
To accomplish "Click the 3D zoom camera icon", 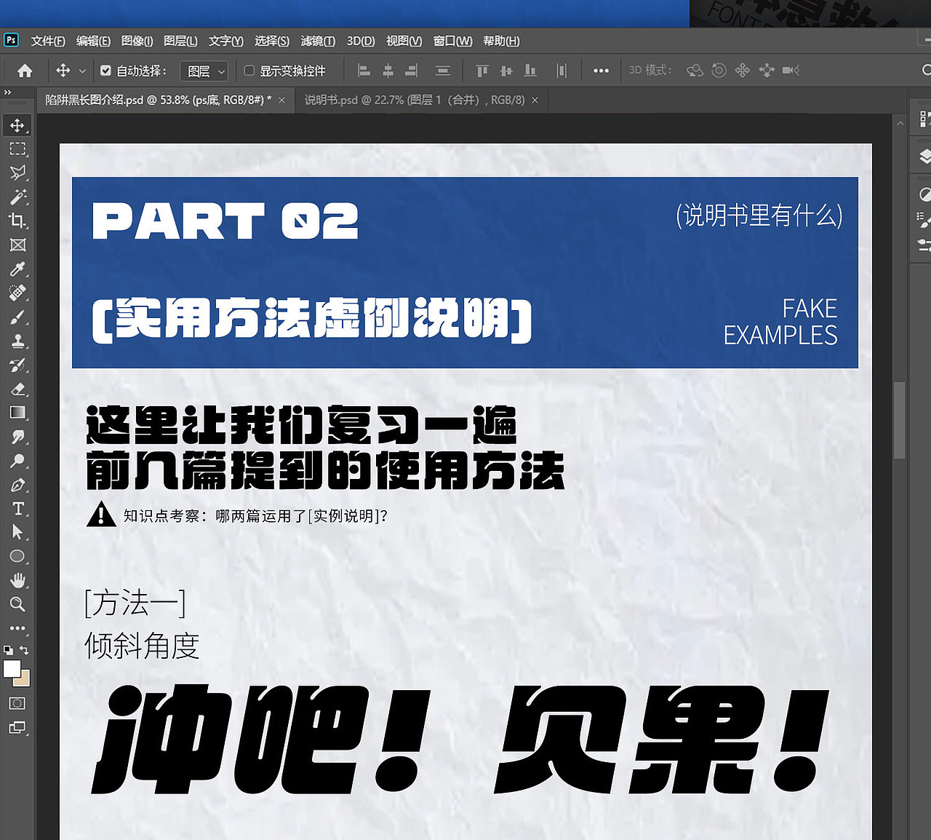I will point(791,71).
